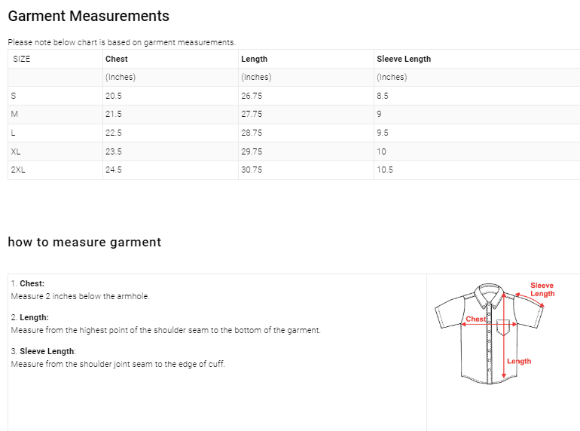Click the how to measure garment heading
Screen dimensions: 580x431
[x=84, y=243]
